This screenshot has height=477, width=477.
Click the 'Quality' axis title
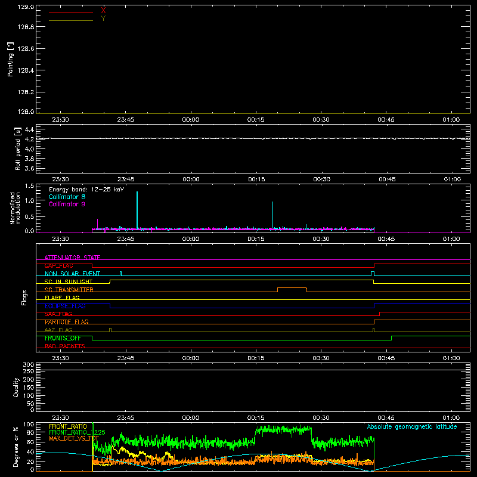tap(16, 387)
